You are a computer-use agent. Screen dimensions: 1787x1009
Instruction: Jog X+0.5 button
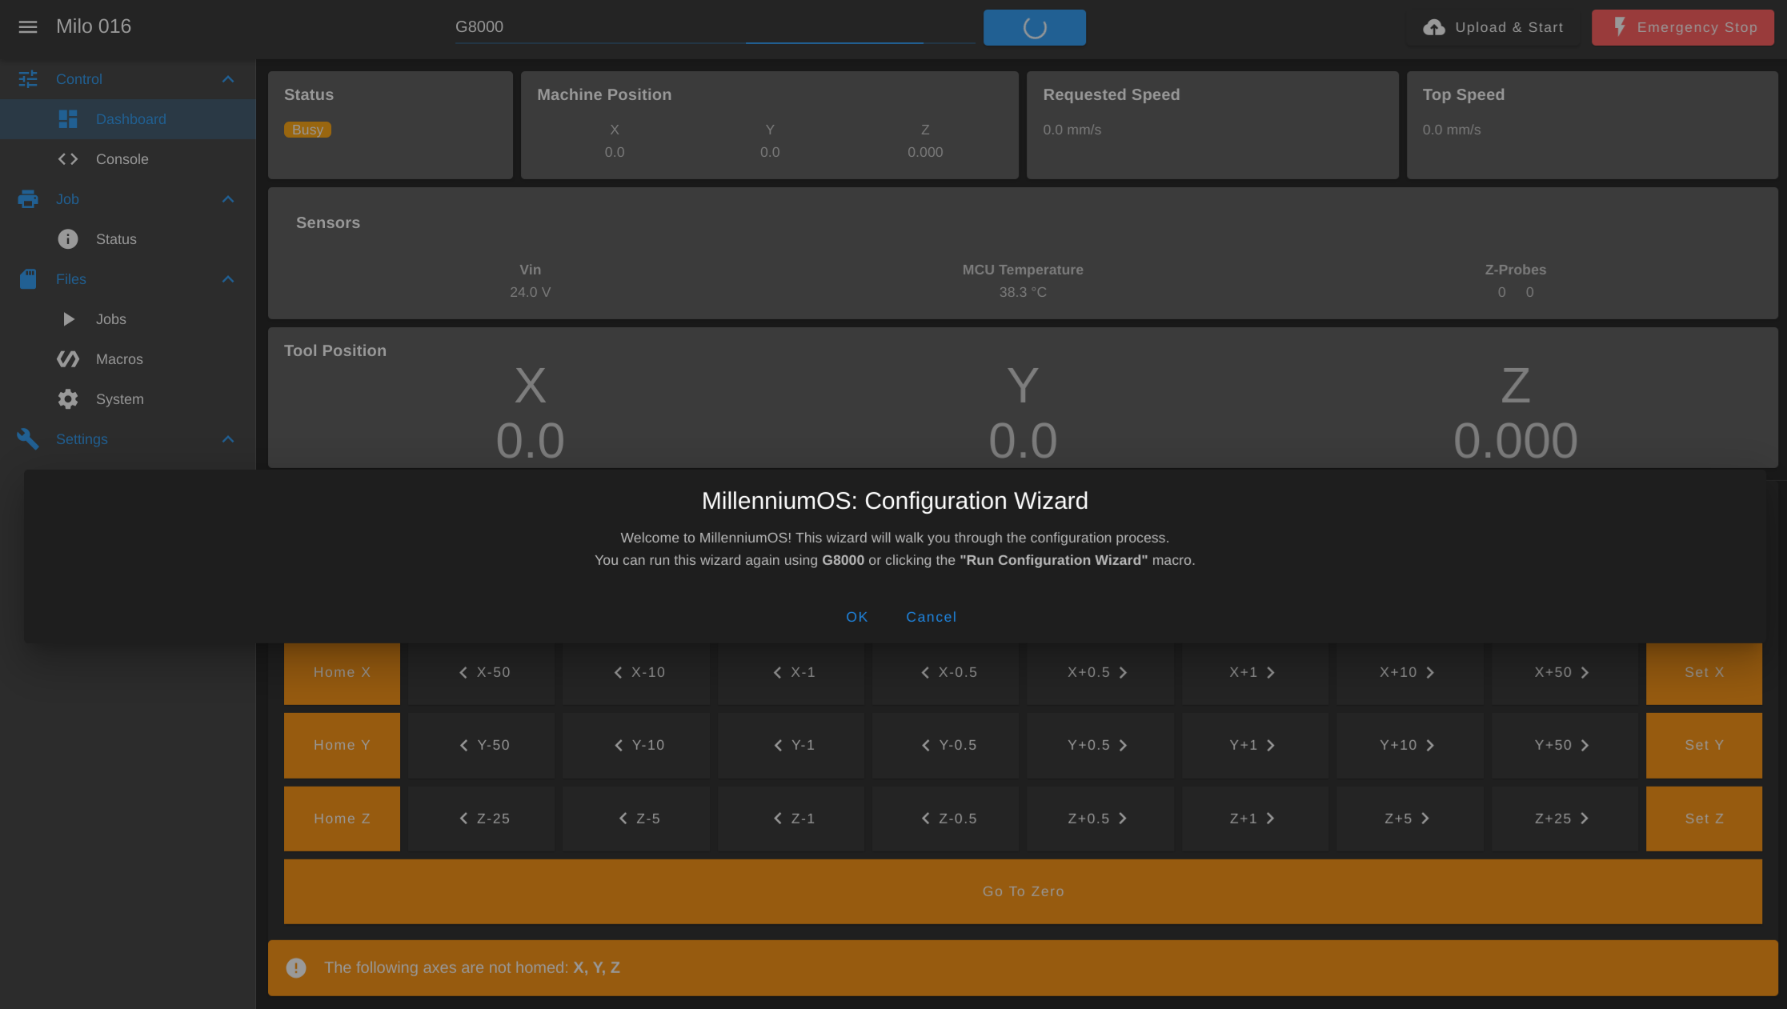coord(1100,673)
